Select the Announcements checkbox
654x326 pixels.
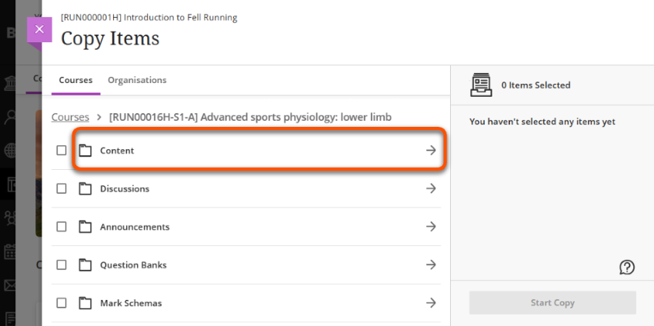[x=62, y=227]
